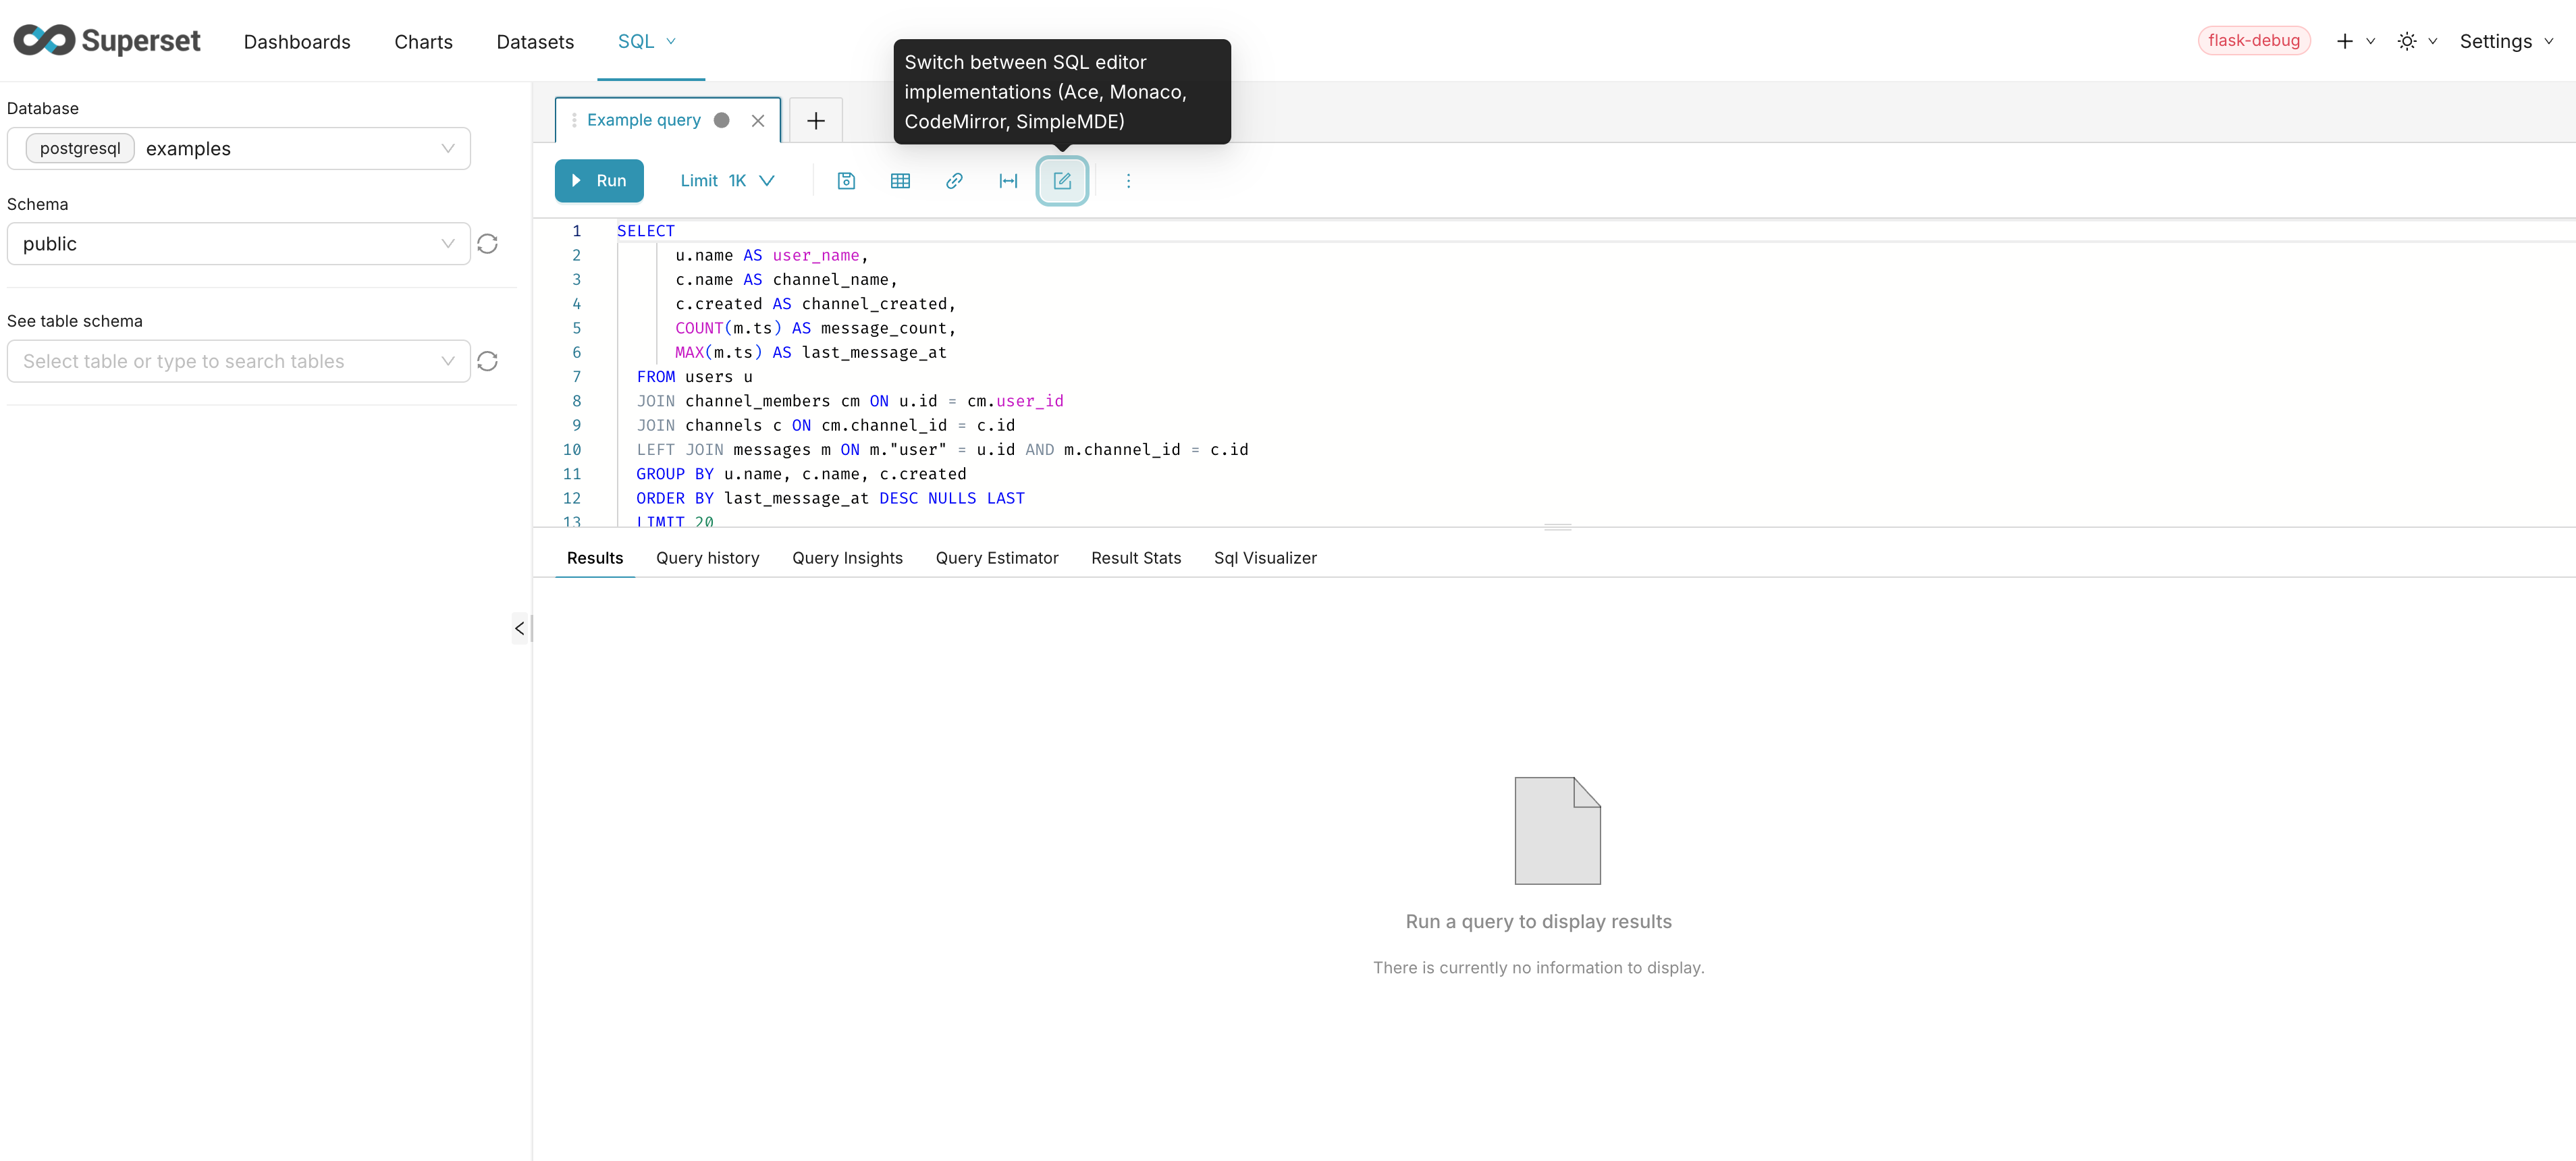Switch to the Query history tab
This screenshot has height=1161, width=2576.
(707, 558)
